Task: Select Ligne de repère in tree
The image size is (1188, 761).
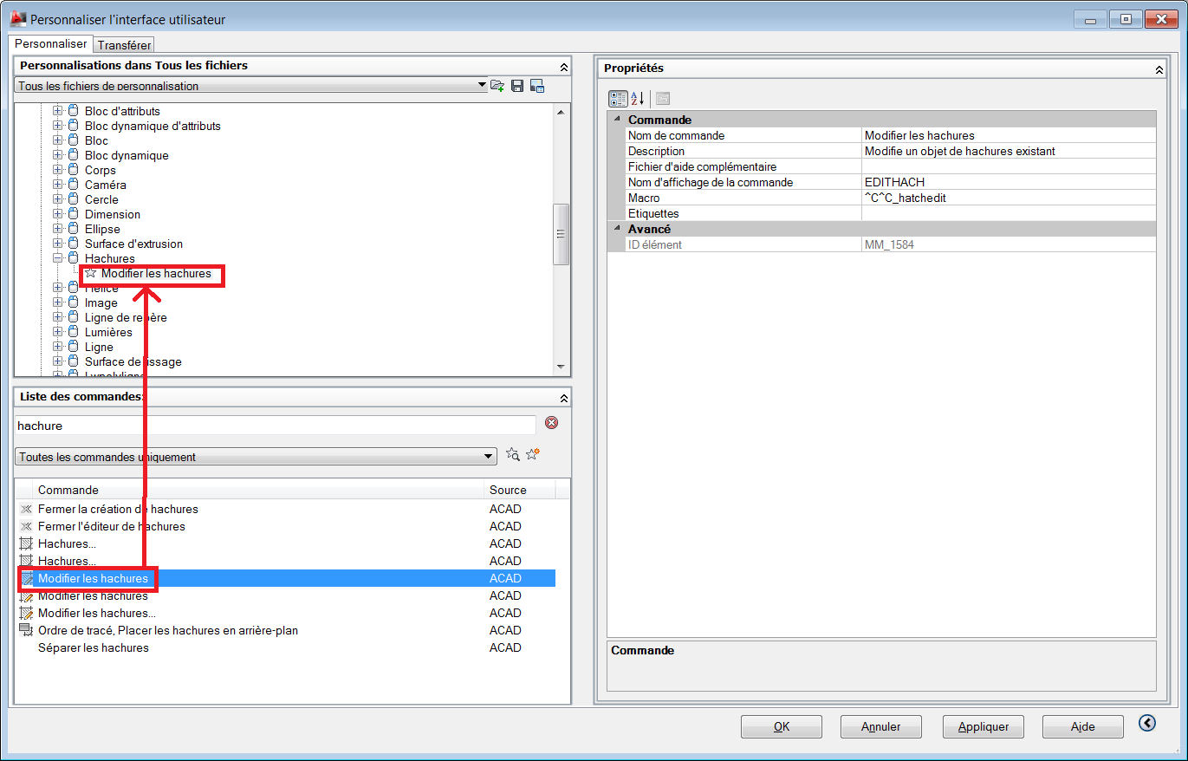Action: 126,317
